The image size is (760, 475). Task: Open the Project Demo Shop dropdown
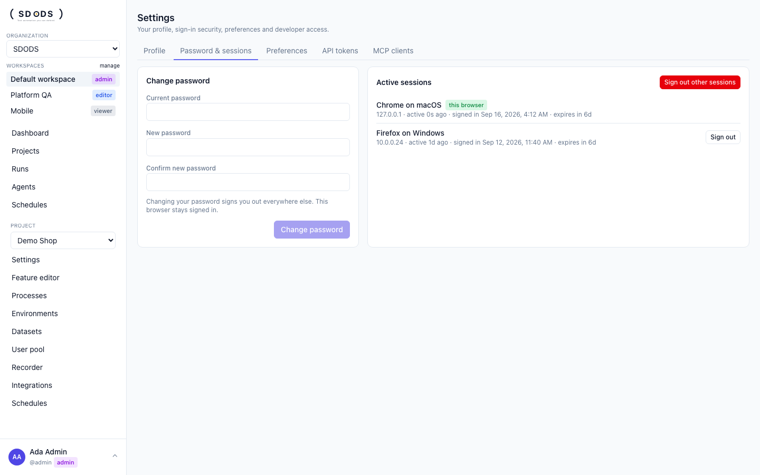tap(63, 241)
